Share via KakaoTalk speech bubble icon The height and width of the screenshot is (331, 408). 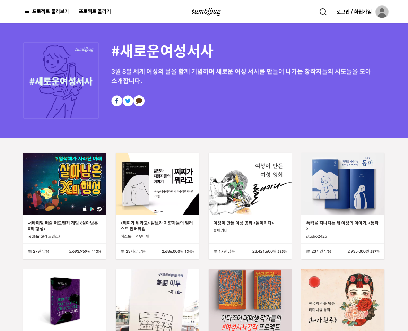click(x=139, y=101)
